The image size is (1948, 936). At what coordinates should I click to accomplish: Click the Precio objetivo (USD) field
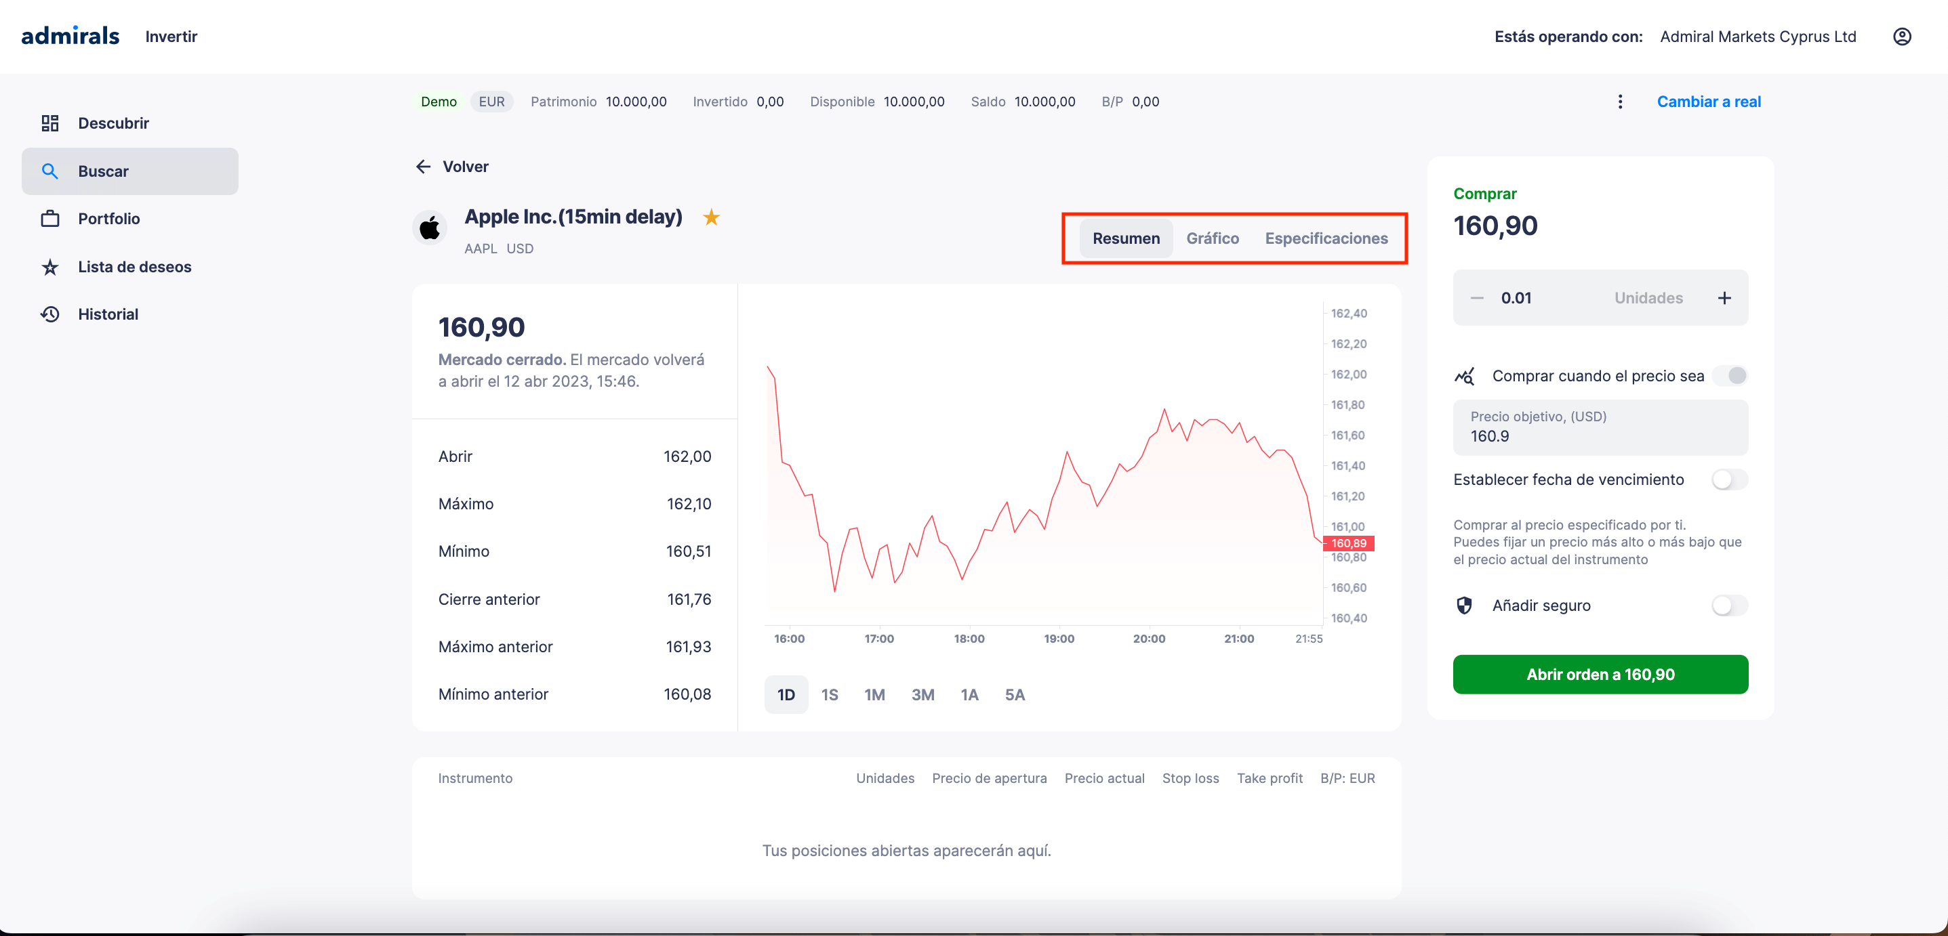(1600, 427)
